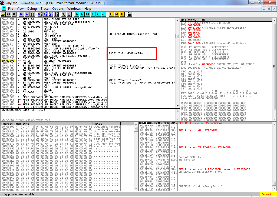The width and height of the screenshot is (277, 197).
Task: Show Hardware breakpoints using yellow H button
Action: point(122,14)
